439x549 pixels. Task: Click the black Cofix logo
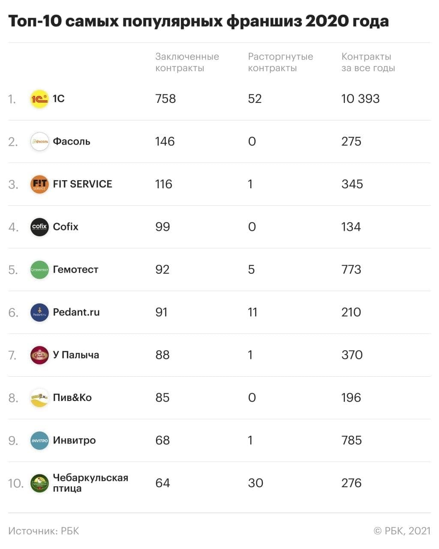click(39, 227)
